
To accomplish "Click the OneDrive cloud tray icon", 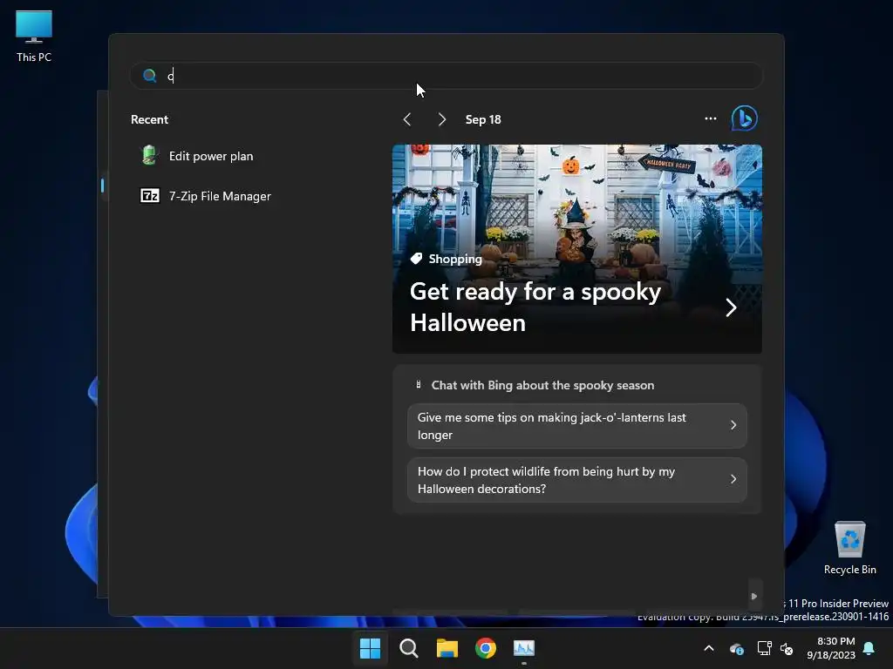I will (737, 648).
